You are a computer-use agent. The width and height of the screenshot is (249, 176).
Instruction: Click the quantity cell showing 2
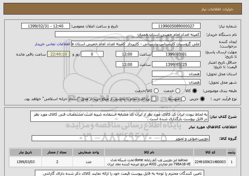click(57, 162)
